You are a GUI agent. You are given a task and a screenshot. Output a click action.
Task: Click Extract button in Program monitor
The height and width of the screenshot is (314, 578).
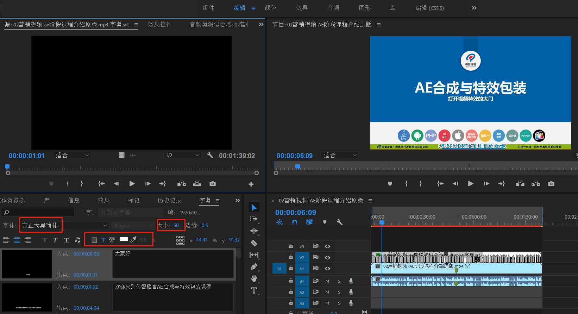pos(536,184)
